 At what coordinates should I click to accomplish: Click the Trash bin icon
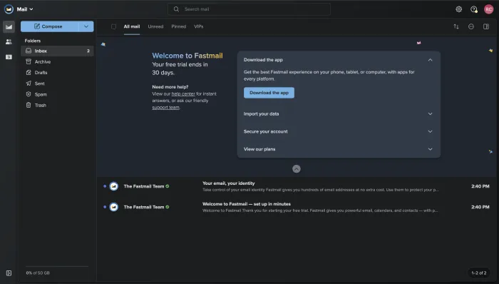[x=29, y=105]
